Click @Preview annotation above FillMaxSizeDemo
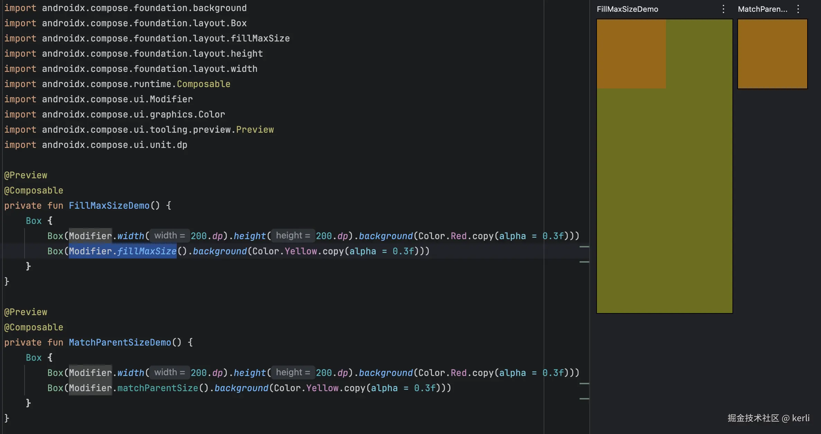The height and width of the screenshot is (434, 821). (26, 175)
